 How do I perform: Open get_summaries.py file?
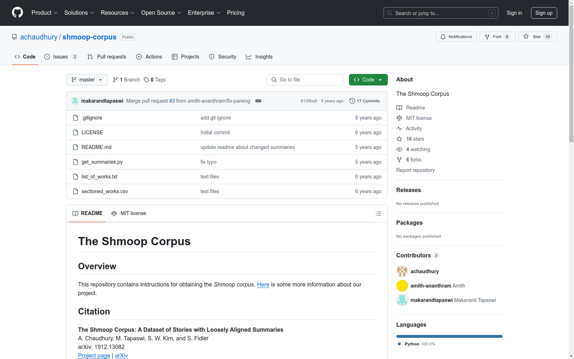[x=102, y=162]
